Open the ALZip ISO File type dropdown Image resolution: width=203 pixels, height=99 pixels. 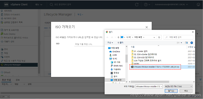click(x=178, y=86)
